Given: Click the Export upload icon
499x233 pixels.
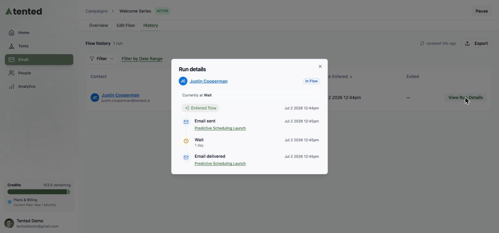Looking at the screenshot, I should click(467, 43).
